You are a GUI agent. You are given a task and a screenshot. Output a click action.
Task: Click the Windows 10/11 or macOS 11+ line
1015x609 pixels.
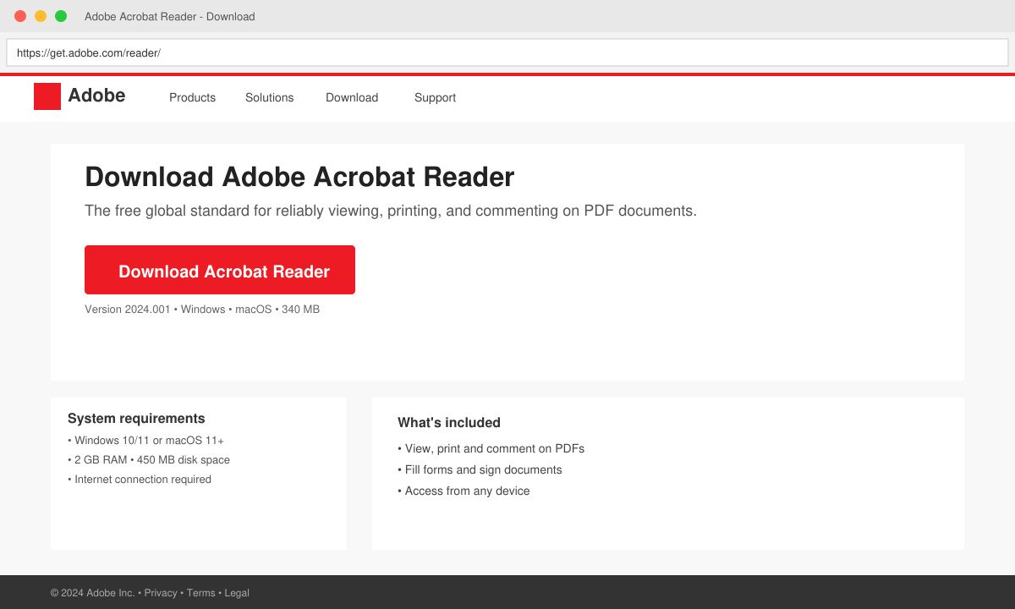(145, 441)
